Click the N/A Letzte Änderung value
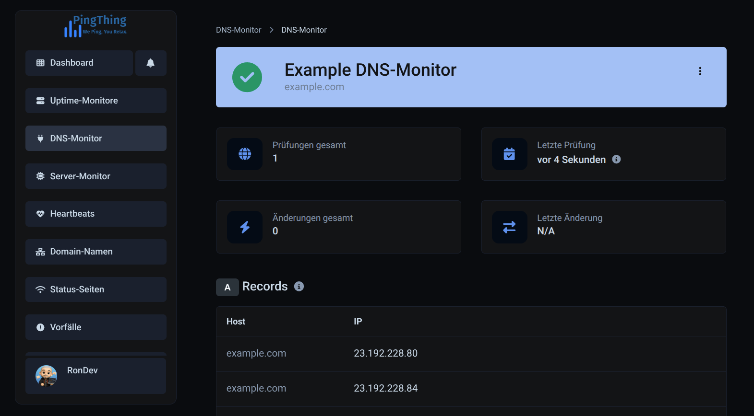 pos(546,231)
